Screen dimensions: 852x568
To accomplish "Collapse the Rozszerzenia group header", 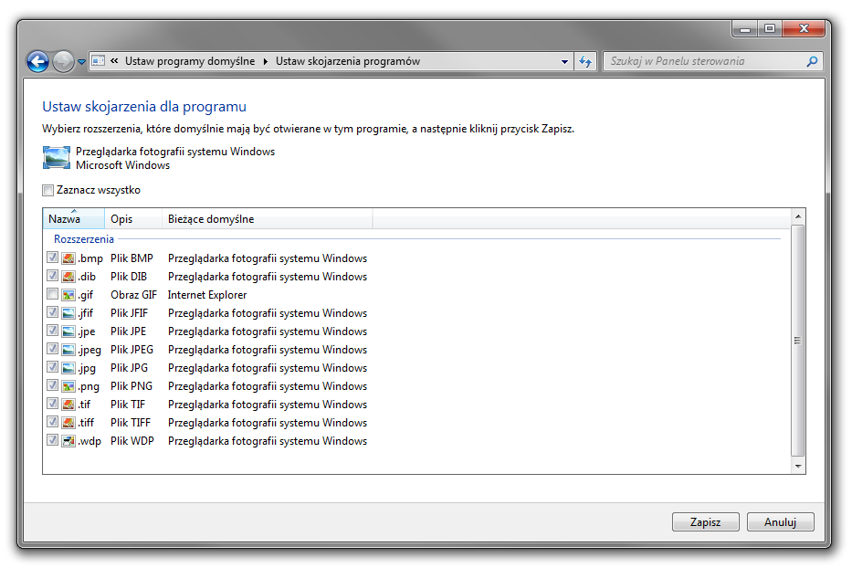I will click(84, 239).
